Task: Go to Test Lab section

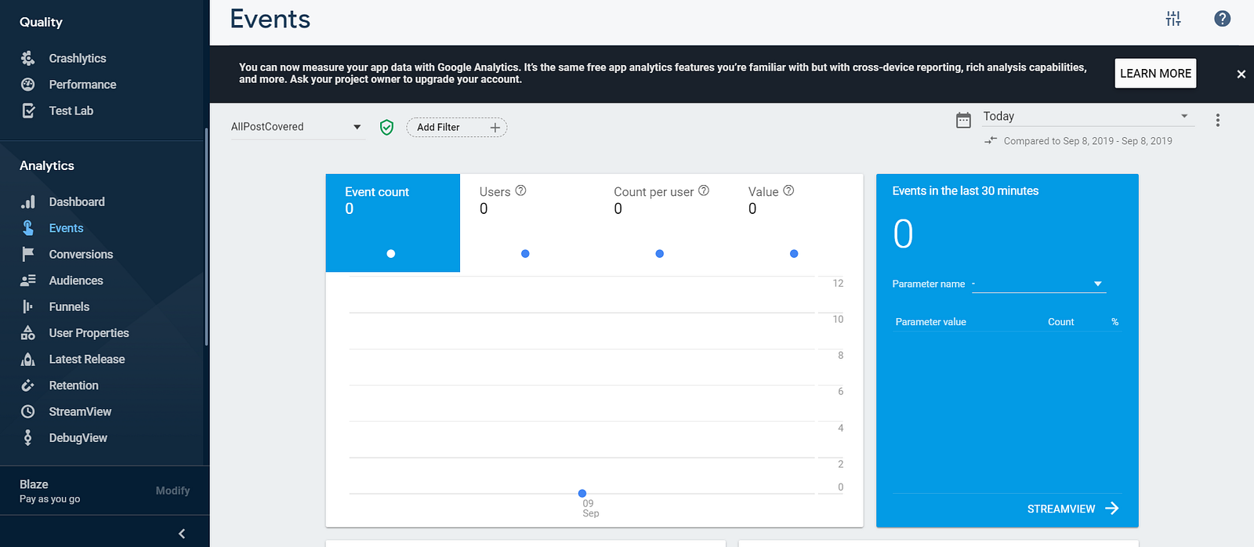Action: [71, 110]
